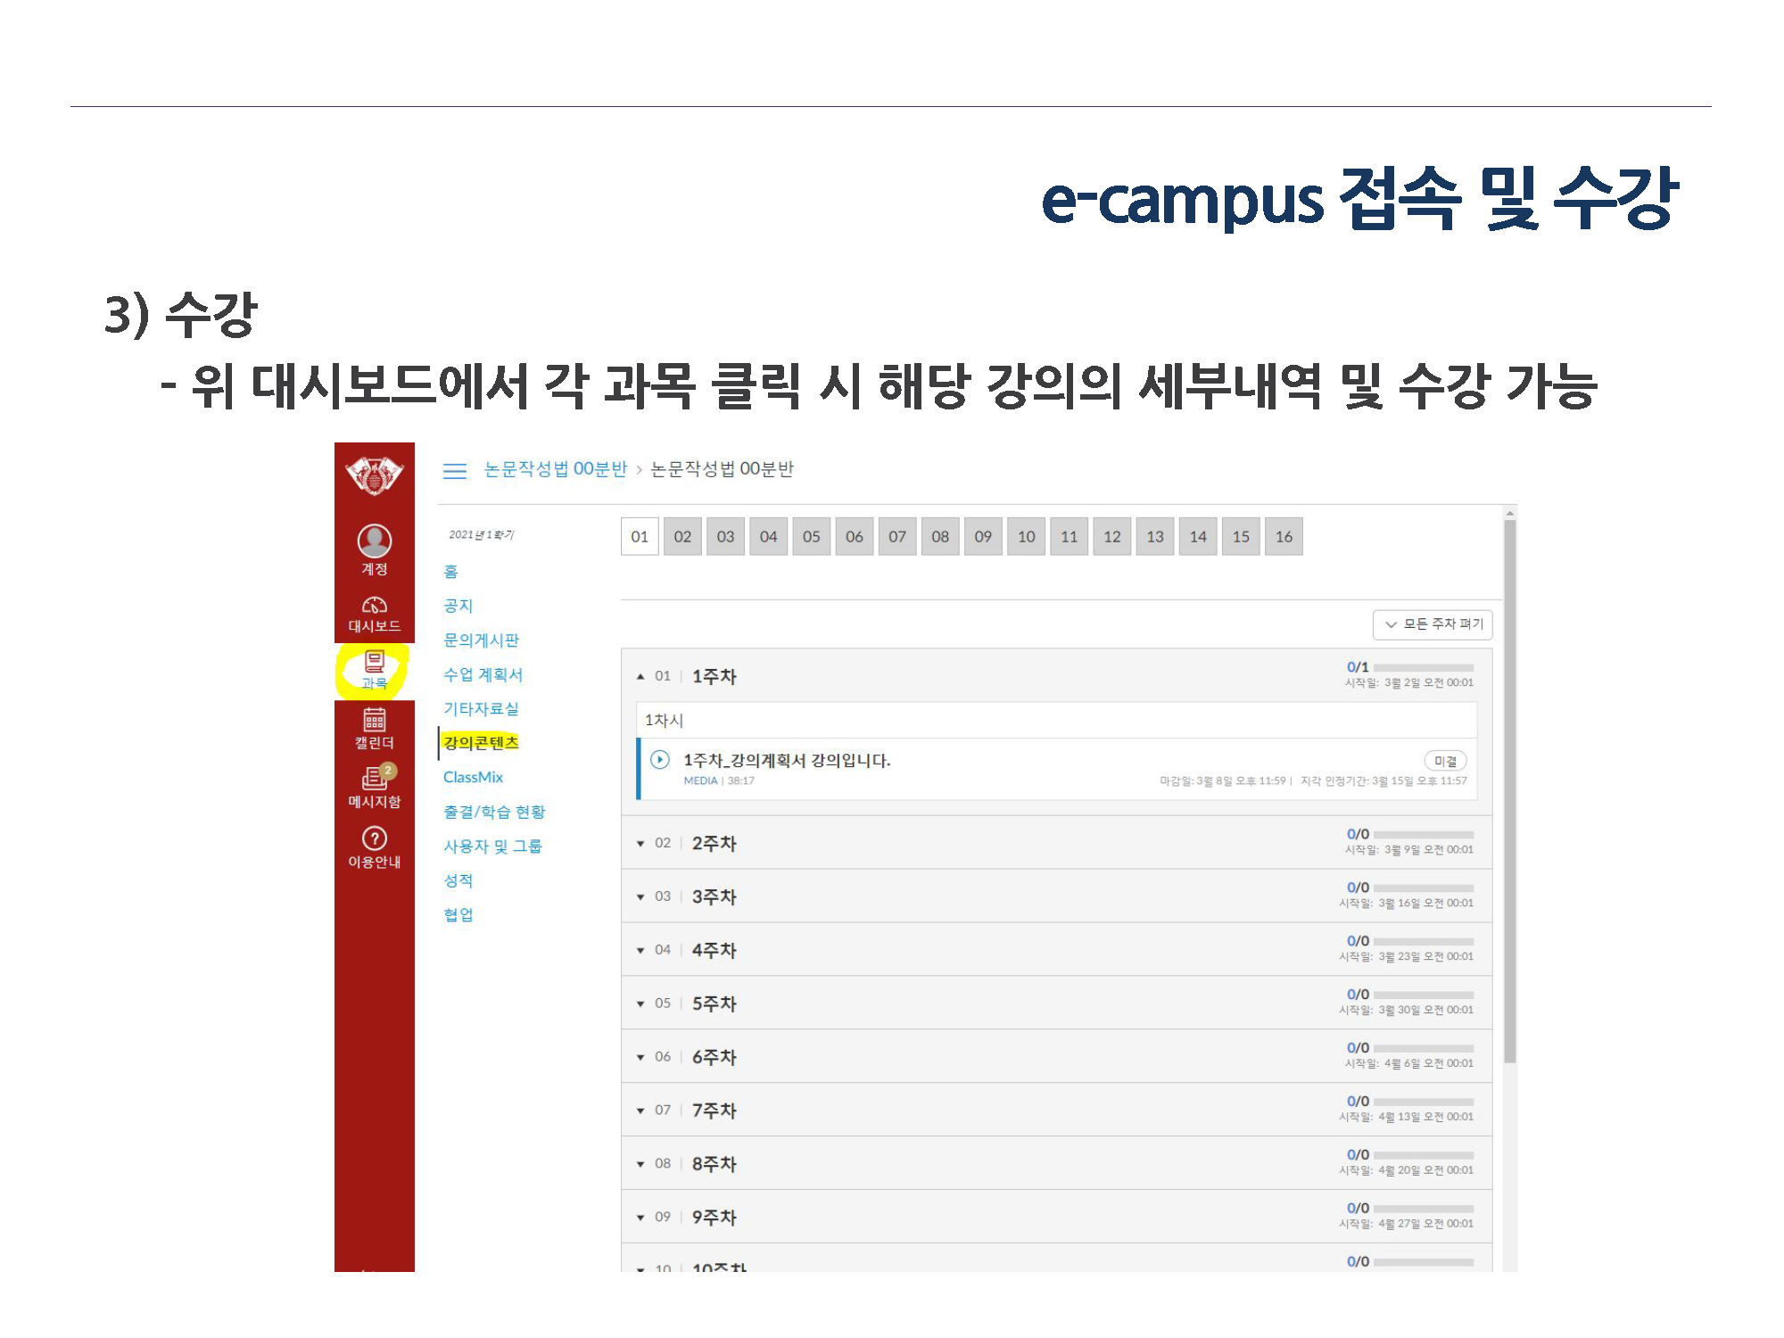1784x1338 pixels.
Task: Toggle the hamburger course menu icon
Action: coord(455,471)
